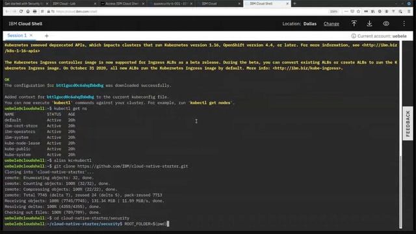Click the print icon in toolbar
The height and width of the screenshot is (234, 416).
pyautogui.click(x=34, y=12)
